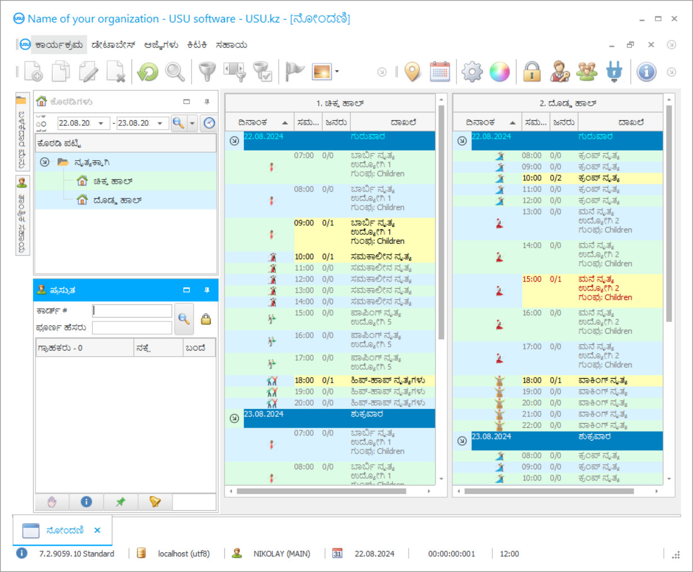Viewport: 693px width, 572px height.
Task: Open the search magnifier in toolbar
Action: [x=175, y=72]
